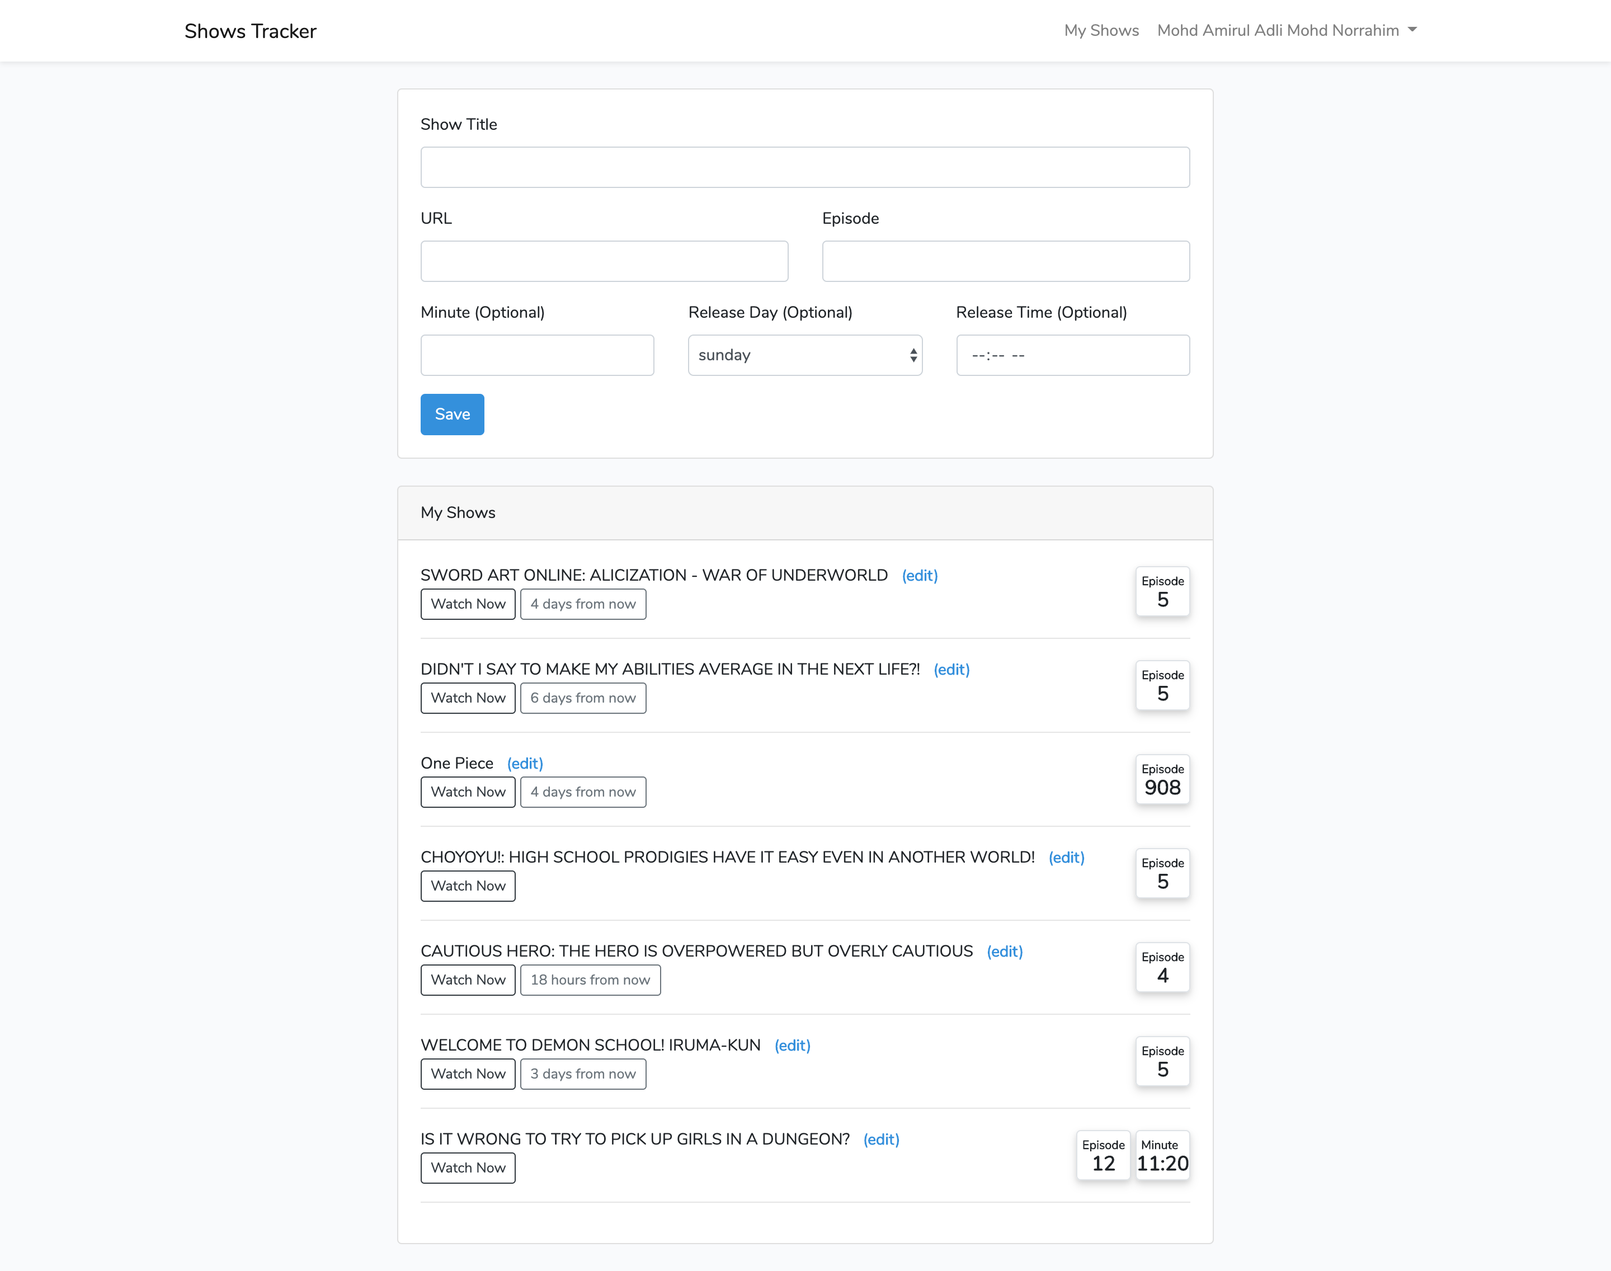Image resolution: width=1611 pixels, height=1271 pixels.
Task: Edit the Didn't I Say To Make My Abilities show
Action: [x=951, y=669]
